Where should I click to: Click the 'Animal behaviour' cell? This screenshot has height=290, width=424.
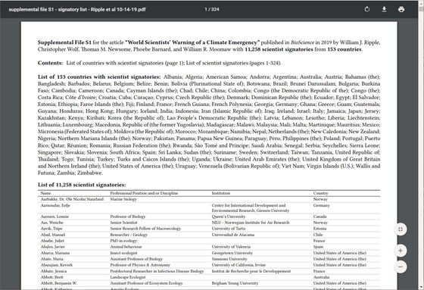[x=126, y=247]
